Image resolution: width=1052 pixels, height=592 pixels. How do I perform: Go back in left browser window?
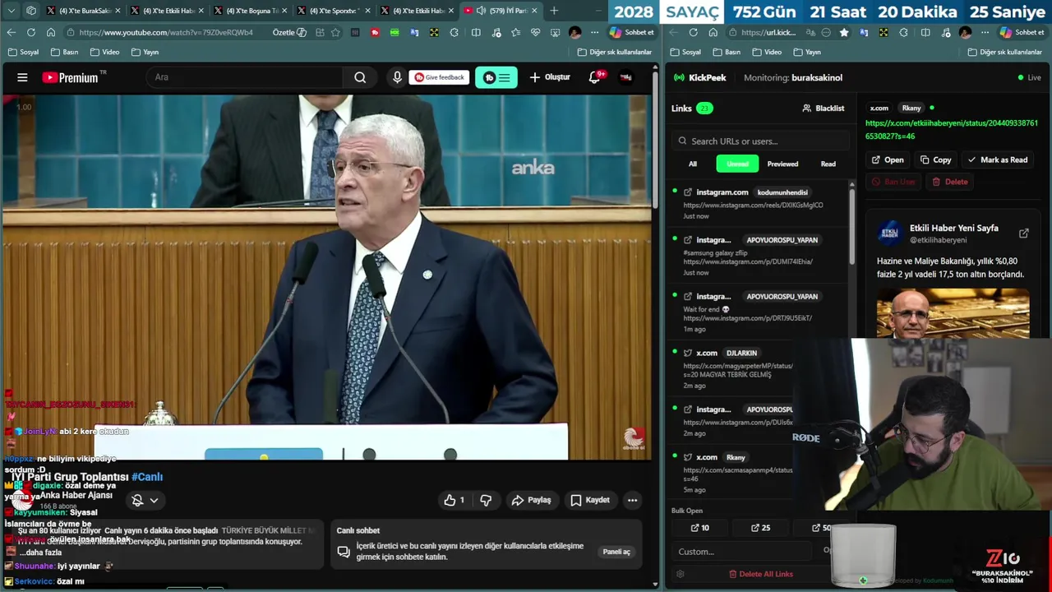point(11,32)
